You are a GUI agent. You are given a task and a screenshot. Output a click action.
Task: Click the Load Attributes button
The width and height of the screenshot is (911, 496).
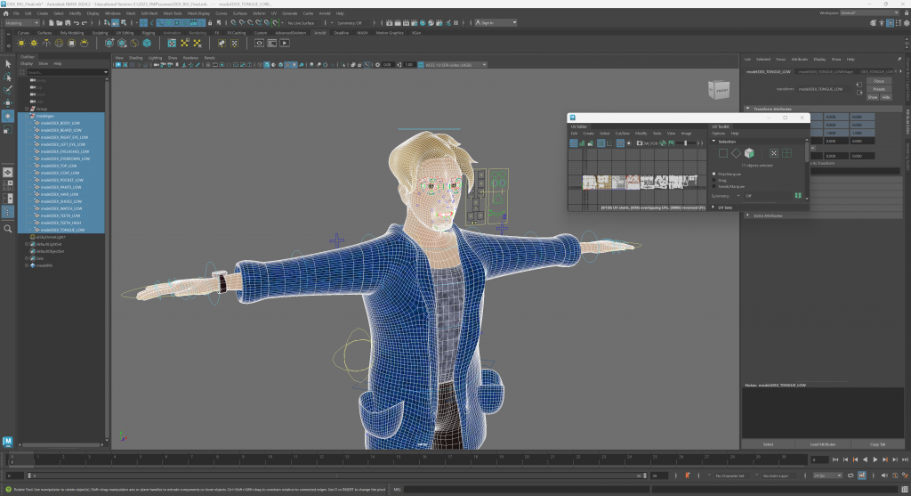coord(825,443)
